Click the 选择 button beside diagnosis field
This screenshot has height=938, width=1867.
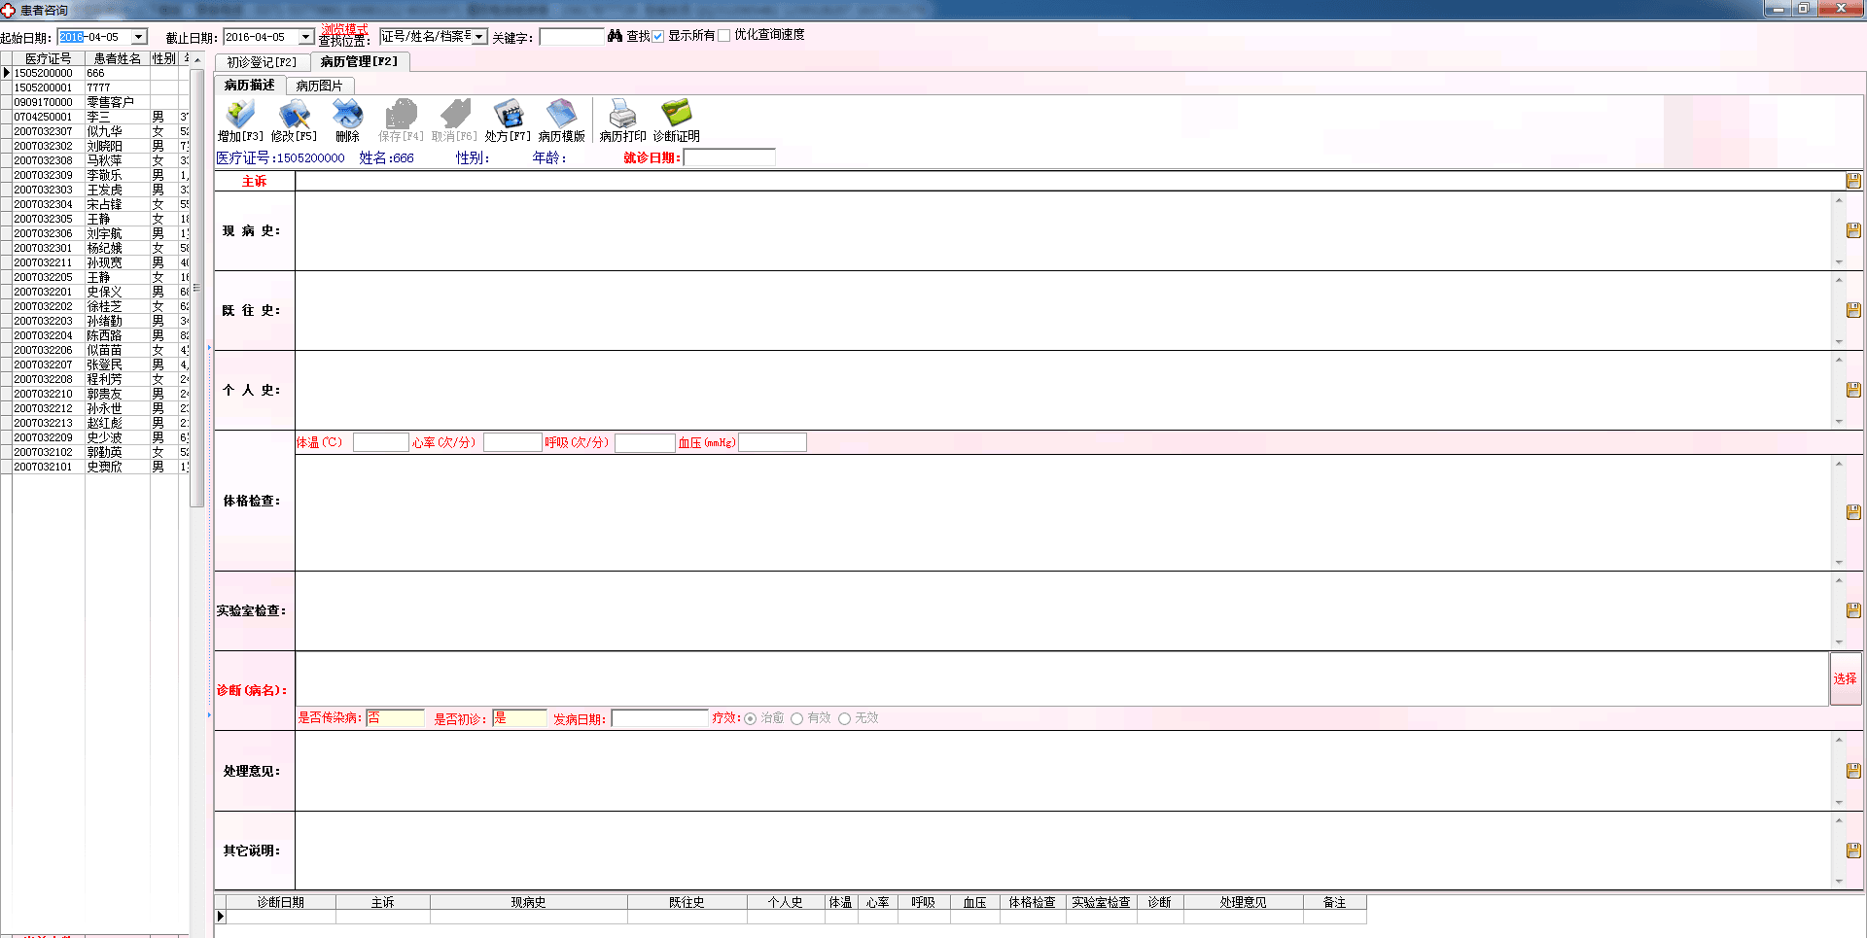pos(1845,678)
